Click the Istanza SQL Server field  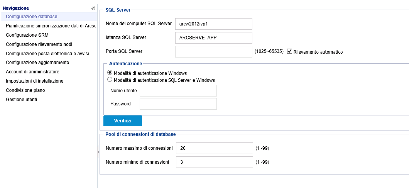coord(214,37)
